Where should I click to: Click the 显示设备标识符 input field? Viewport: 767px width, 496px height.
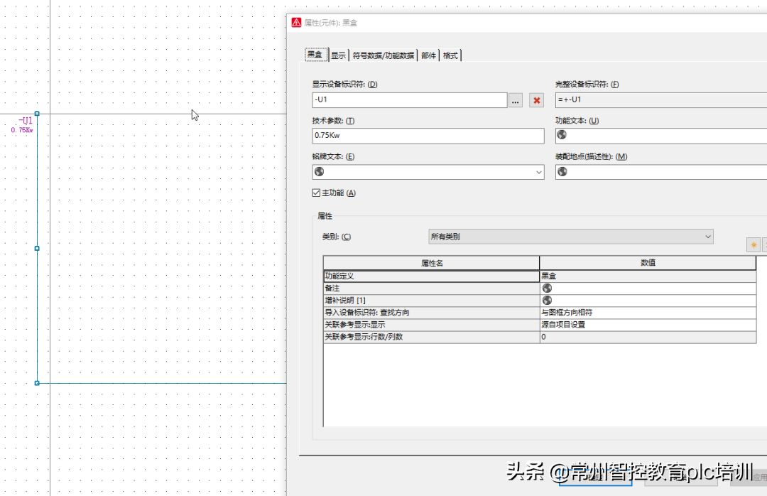(x=409, y=100)
